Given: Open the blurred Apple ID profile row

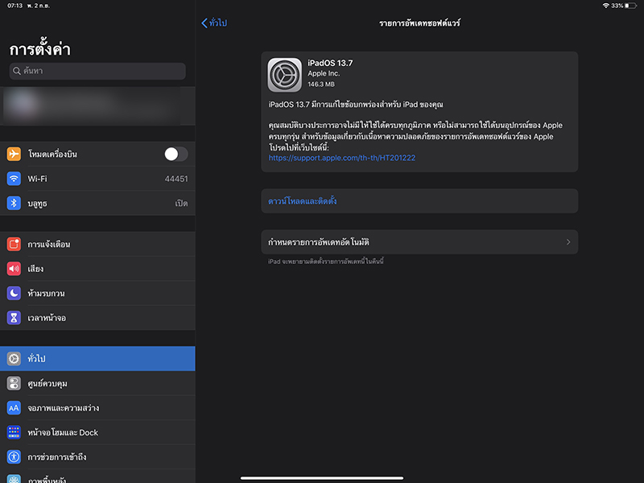Looking at the screenshot, I should pos(97,106).
